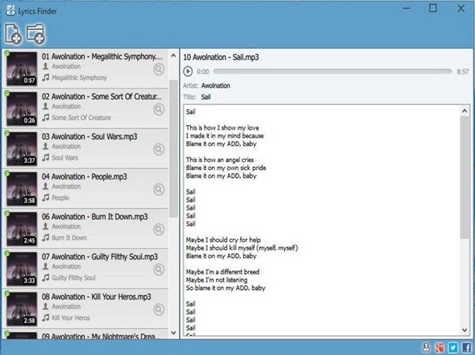
Task: Click lyric line 'I made it in my mind because'
Action: pos(225,136)
